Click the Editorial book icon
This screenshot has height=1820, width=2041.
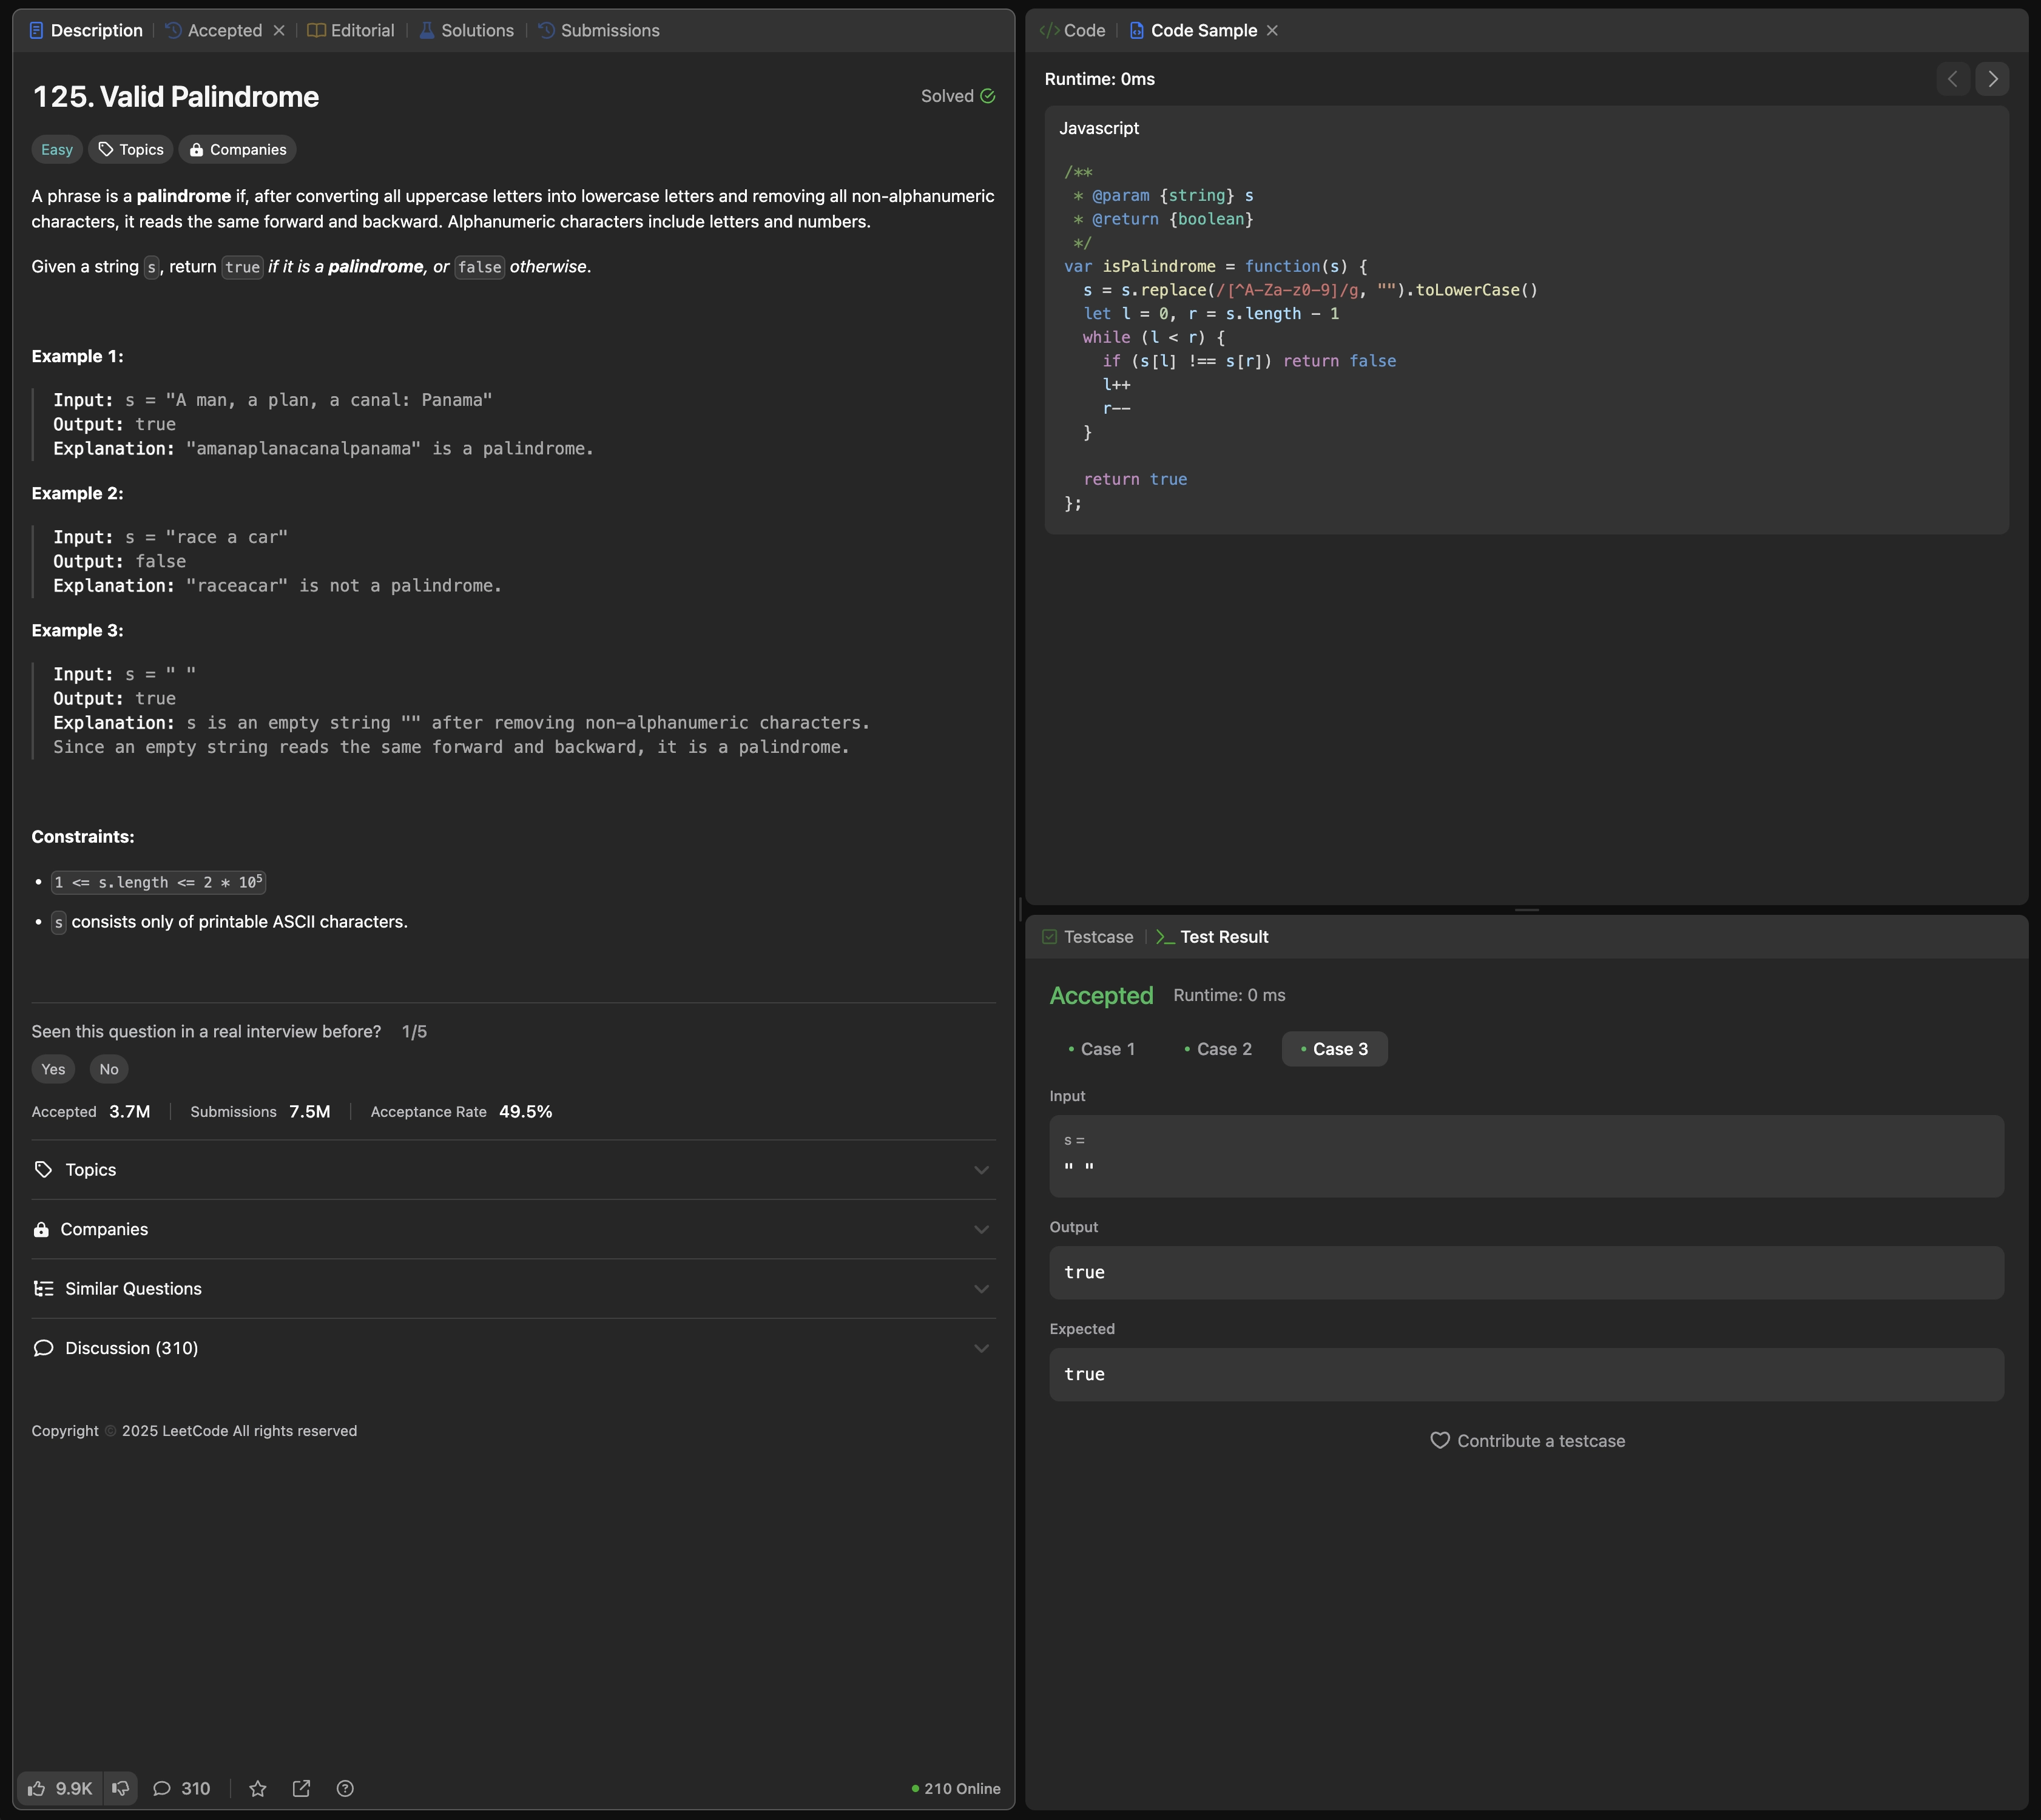tap(316, 31)
